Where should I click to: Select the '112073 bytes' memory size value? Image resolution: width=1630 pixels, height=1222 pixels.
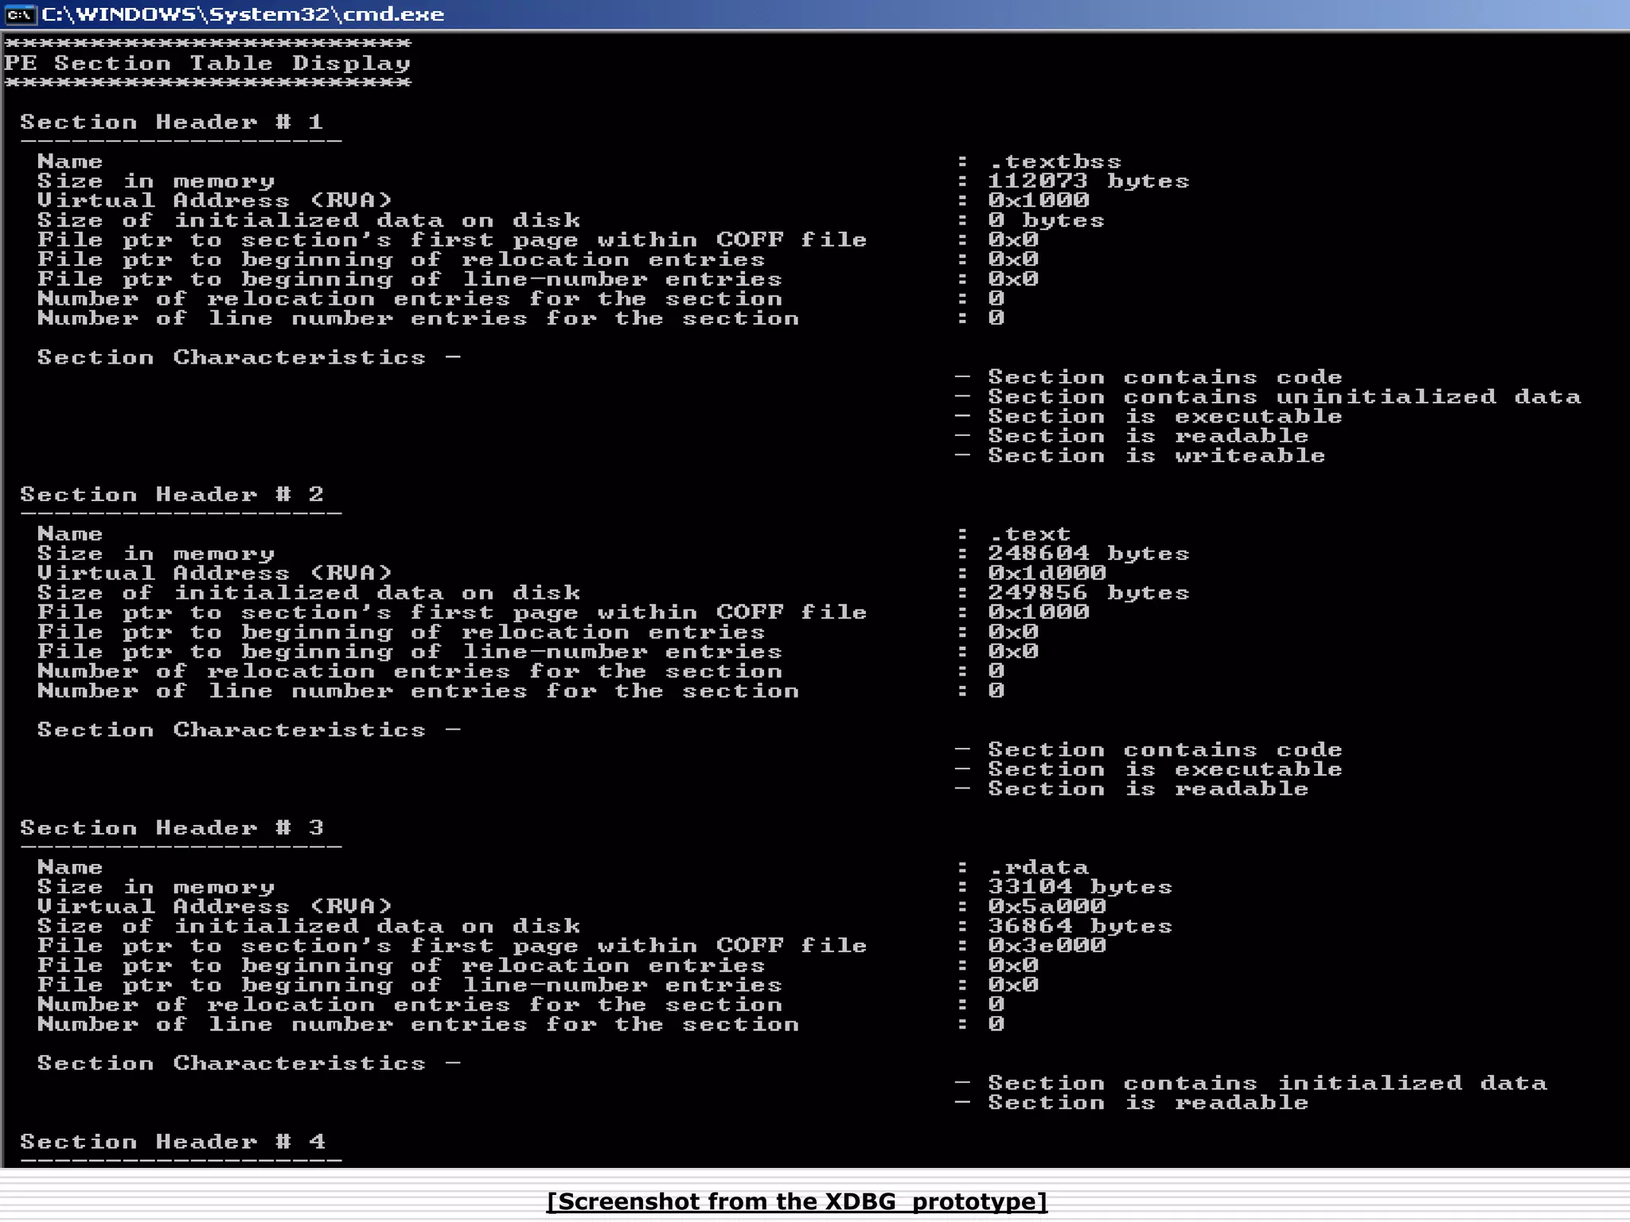point(1088,181)
